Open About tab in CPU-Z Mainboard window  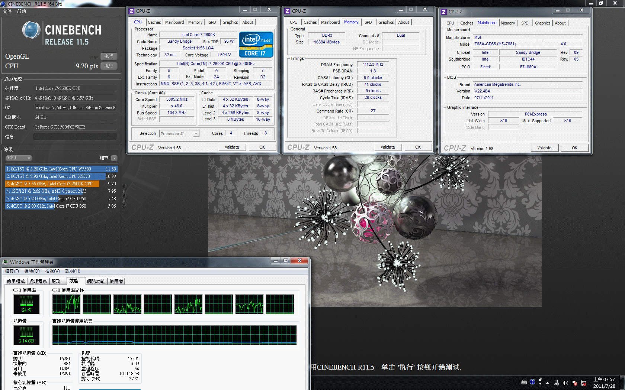coord(560,23)
